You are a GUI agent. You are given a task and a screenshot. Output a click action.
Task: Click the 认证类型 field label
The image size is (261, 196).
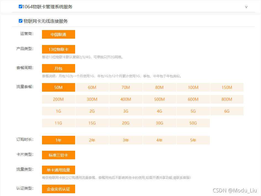tap(25, 188)
